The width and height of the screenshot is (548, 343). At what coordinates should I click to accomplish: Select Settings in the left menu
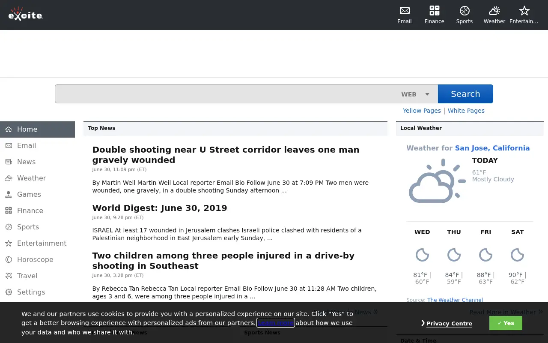[x=37, y=292]
